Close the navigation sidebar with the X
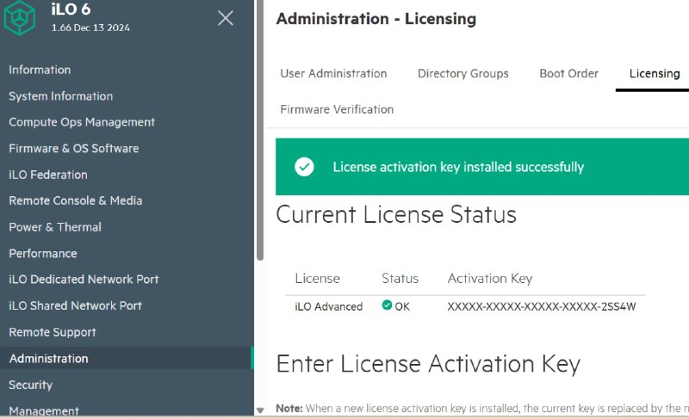The image size is (689, 419). pos(226,18)
